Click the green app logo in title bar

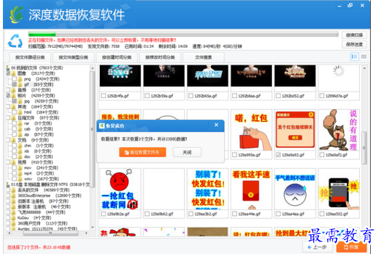[x=16, y=15]
